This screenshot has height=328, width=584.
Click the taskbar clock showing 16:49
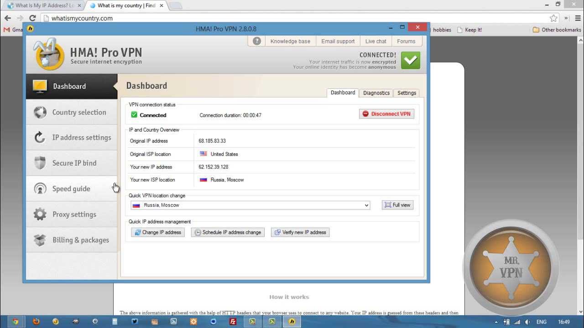point(564,322)
